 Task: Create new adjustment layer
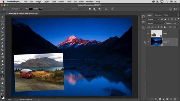[164, 99]
